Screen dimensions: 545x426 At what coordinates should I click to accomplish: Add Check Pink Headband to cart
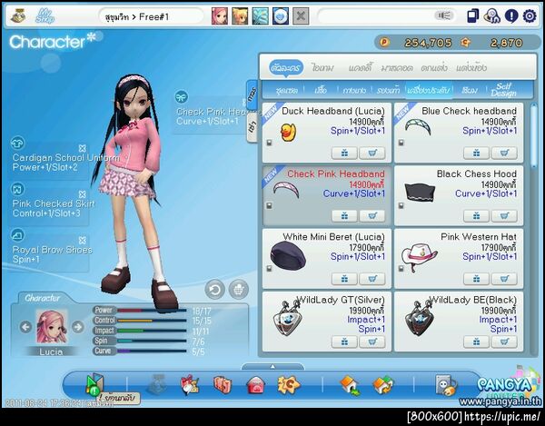click(372, 216)
